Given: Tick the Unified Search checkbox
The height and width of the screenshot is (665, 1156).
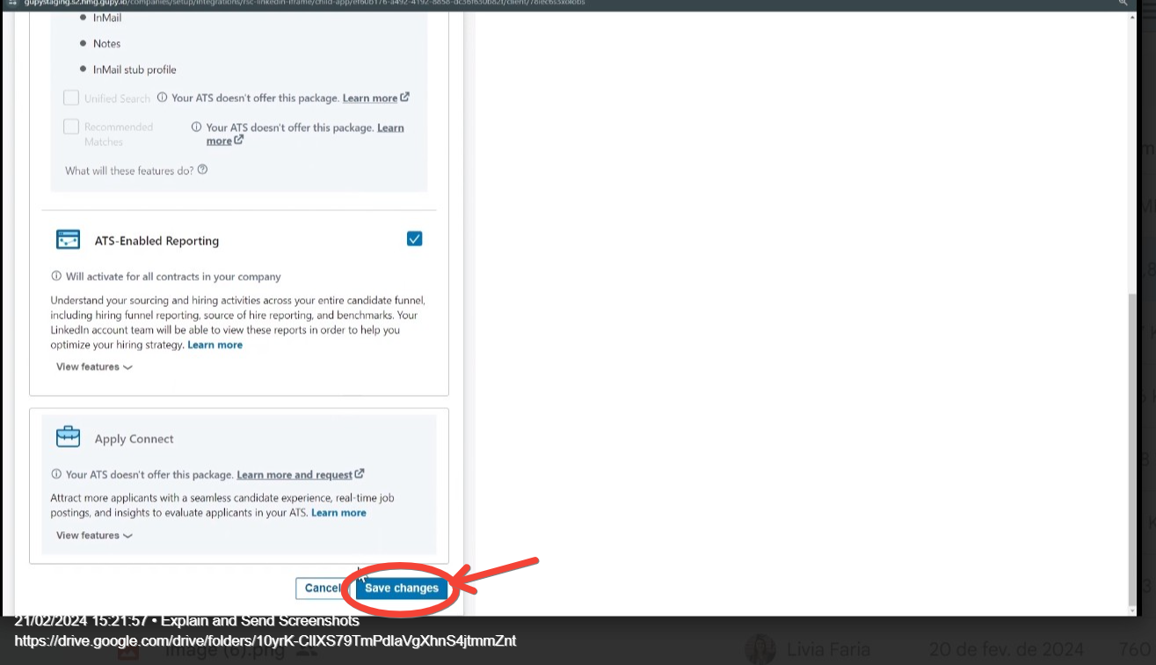Looking at the screenshot, I should click(x=71, y=98).
